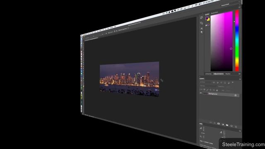Filter layers by shape layers icon
The width and height of the screenshot is (265, 149).
pyautogui.click(x=225, y=83)
